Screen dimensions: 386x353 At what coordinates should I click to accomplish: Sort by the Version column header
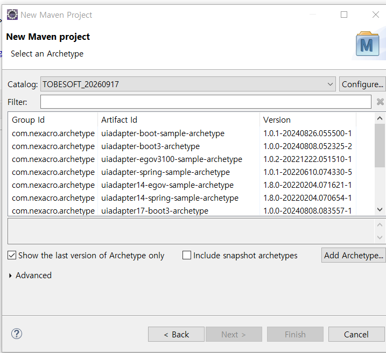pyautogui.click(x=308, y=120)
